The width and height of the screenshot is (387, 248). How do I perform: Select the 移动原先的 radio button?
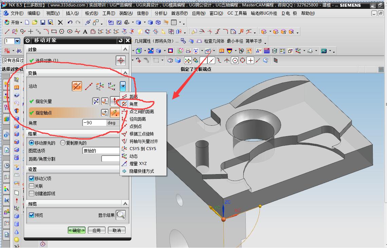[x=32, y=143]
